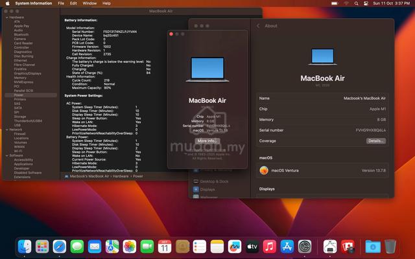The image size is (415, 259).
Task: Open System Settings gear in dock
Action: pyautogui.click(x=305, y=247)
